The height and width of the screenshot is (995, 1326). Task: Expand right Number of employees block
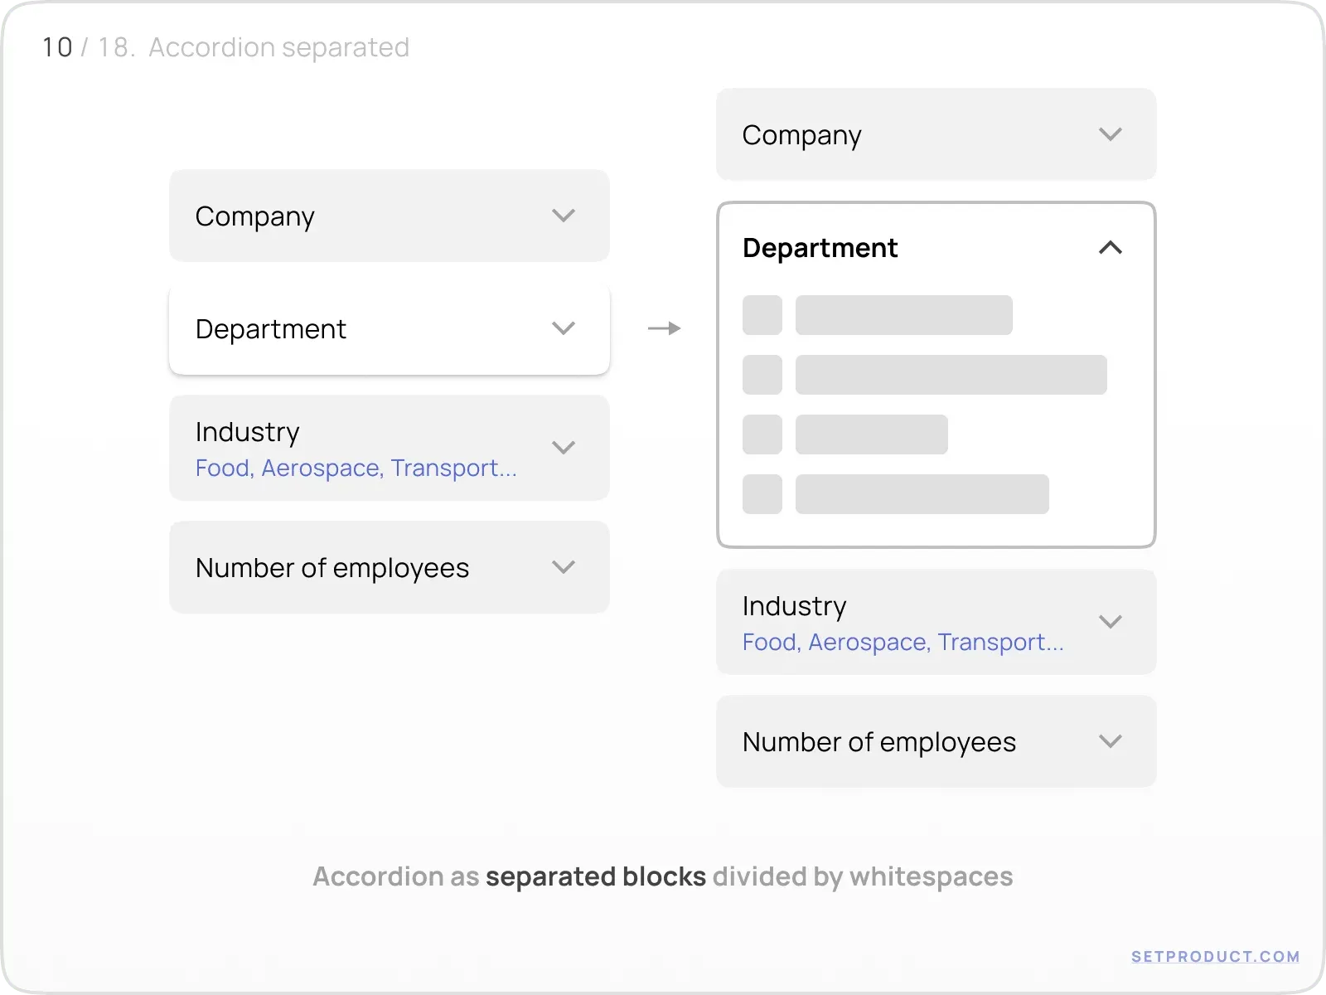[x=936, y=741]
